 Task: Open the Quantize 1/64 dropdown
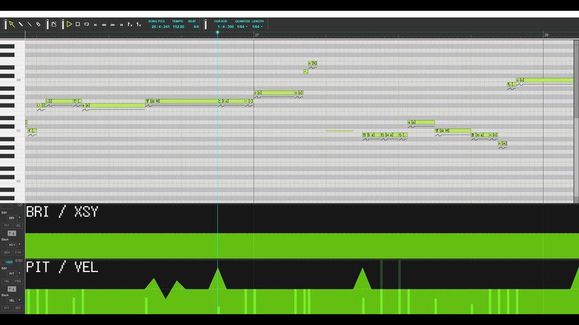(x=242, y=27)
